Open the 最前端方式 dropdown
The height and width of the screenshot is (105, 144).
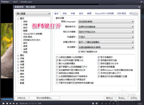coord(106,27)
